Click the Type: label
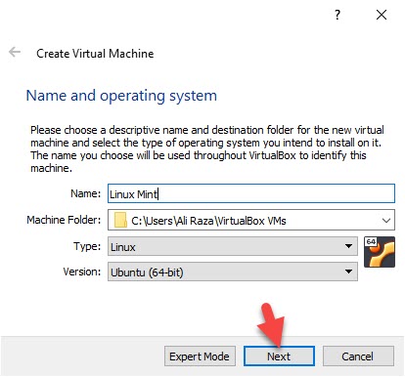 [87, 246]
